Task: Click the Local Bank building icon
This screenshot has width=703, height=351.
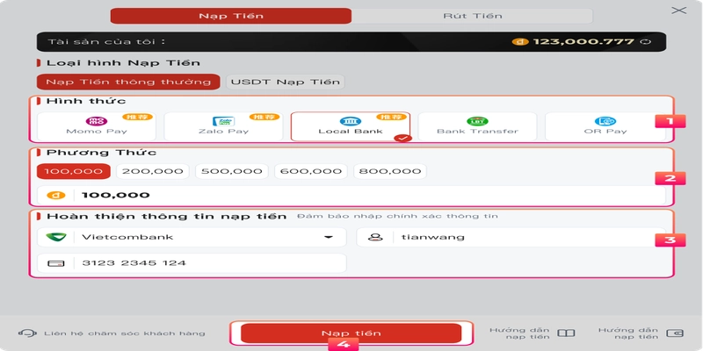Action: pos(351,121)
